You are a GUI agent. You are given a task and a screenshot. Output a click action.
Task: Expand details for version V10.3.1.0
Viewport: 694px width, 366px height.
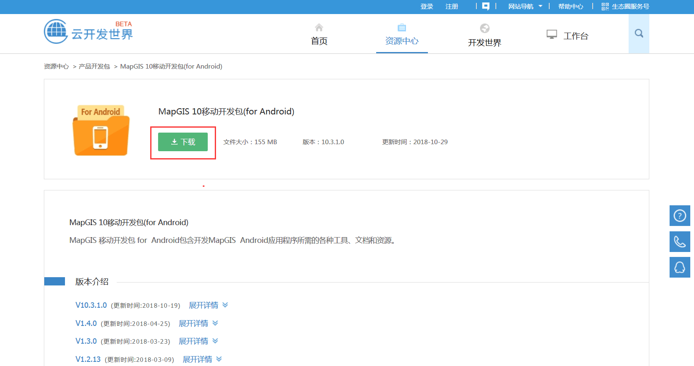pos(209,305)
